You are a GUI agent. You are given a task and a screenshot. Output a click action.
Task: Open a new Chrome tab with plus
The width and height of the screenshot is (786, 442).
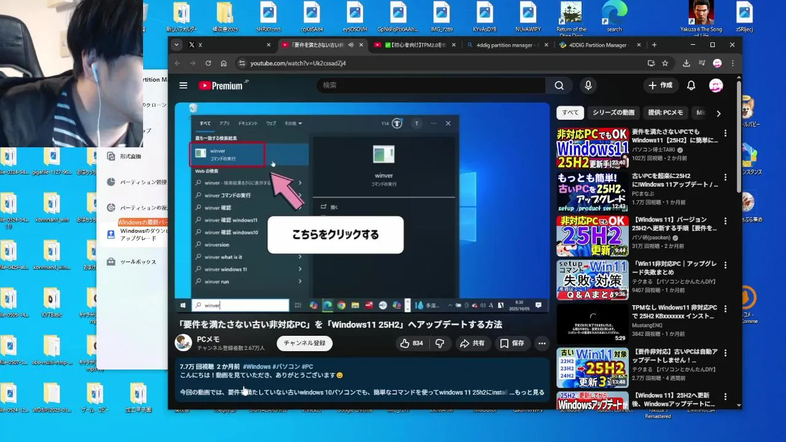(x=654, y=45)
